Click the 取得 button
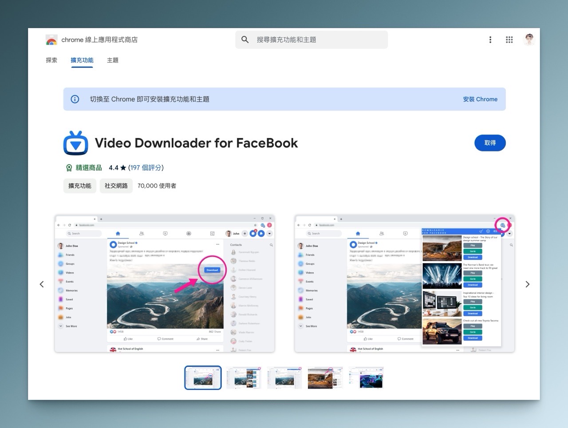This screenshot has width=568, height=428. click(x=490, y=143)
